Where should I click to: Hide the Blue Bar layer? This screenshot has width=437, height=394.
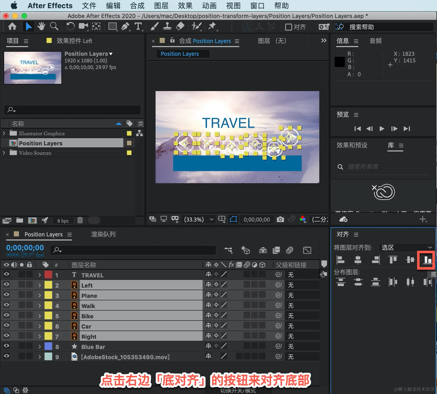[x=6, y=346]
